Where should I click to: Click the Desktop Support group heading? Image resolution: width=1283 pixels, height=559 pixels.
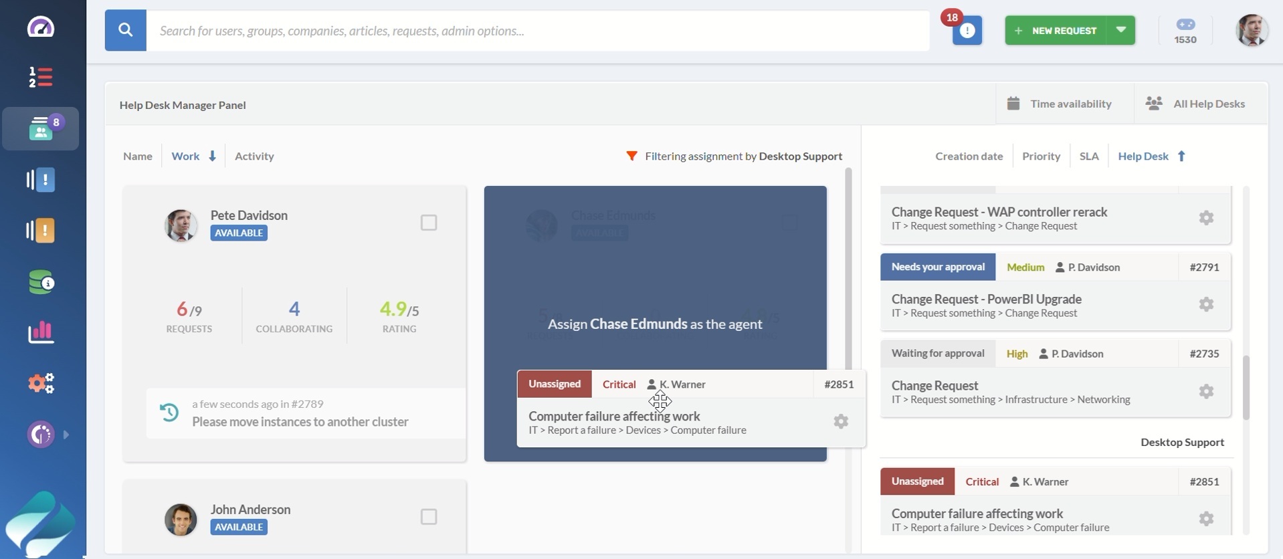pos(1182,442)
